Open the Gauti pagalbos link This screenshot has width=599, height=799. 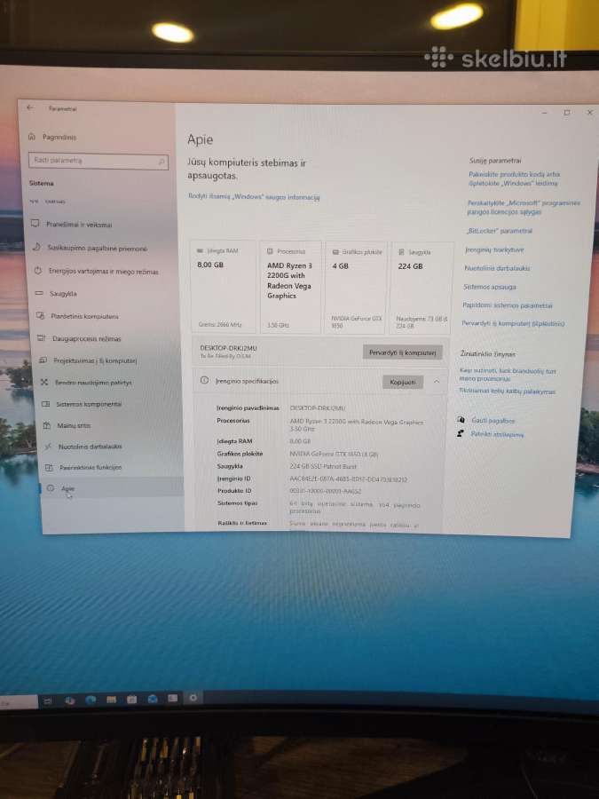(493, 421)
